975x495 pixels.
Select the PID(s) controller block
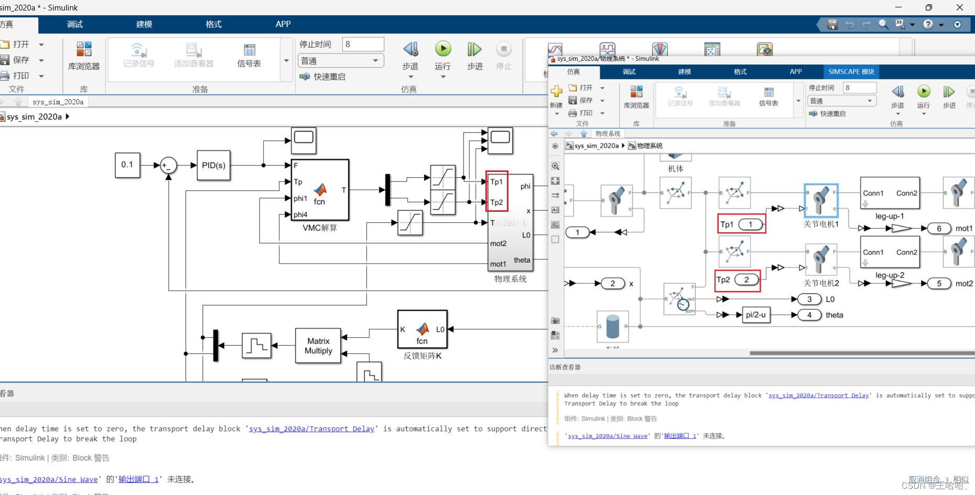[x=213, y=165]
